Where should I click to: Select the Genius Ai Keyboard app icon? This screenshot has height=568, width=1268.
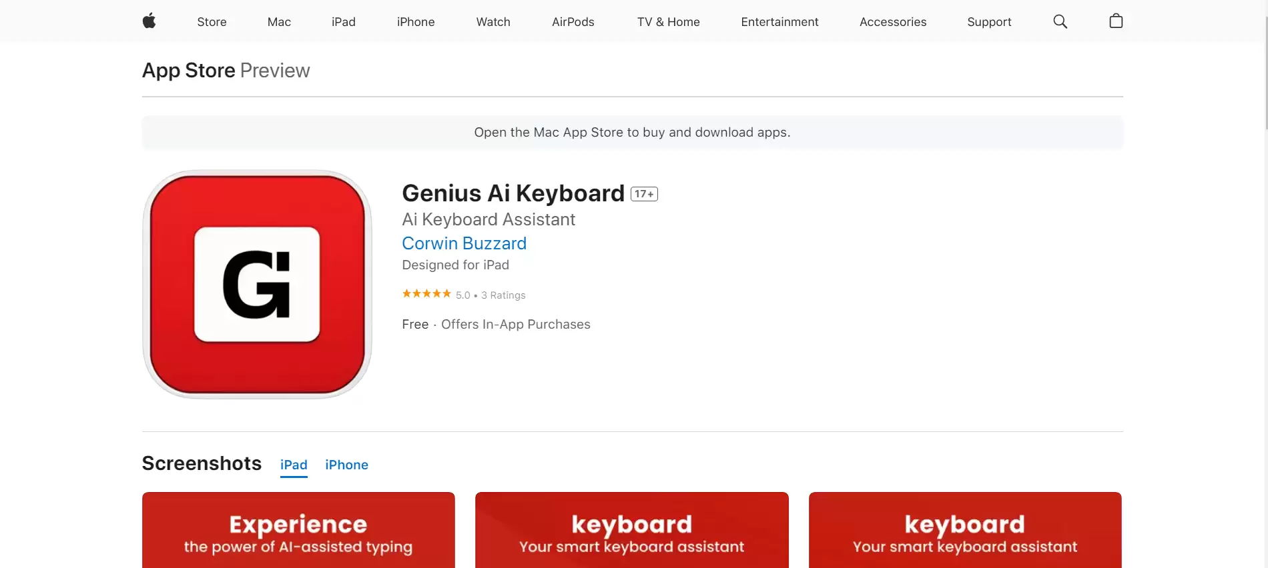256,285
